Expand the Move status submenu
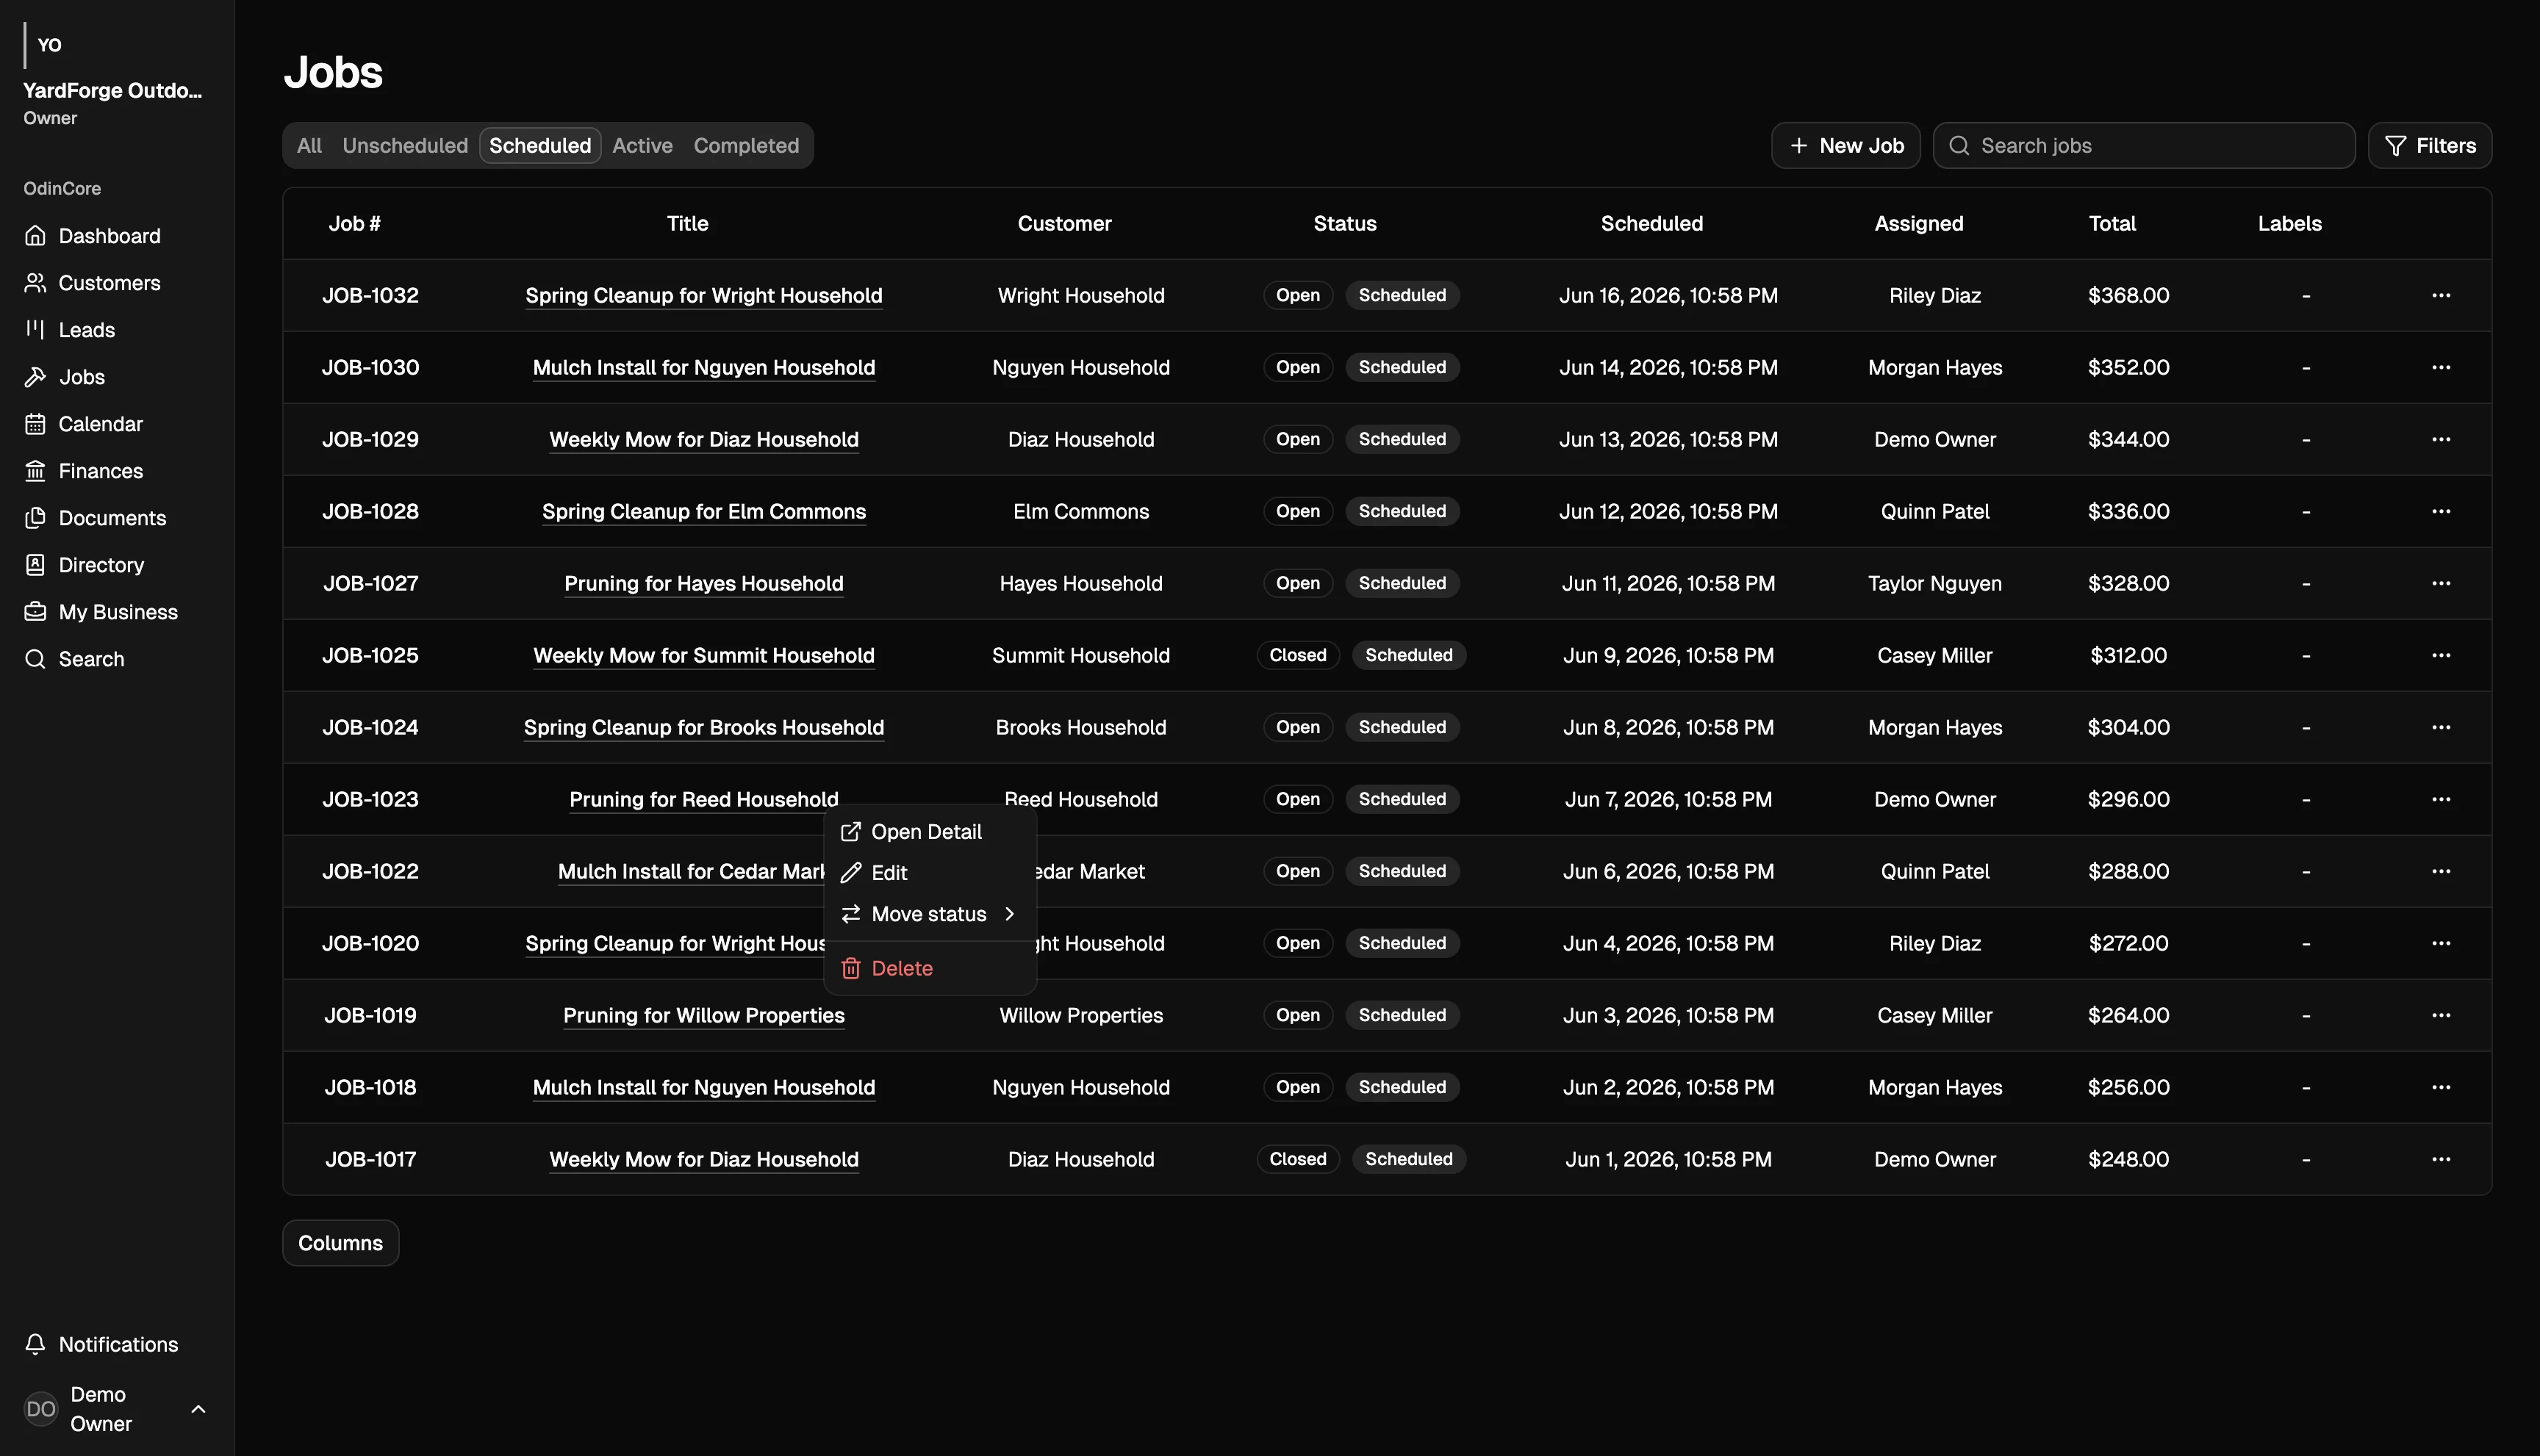 coord(930,914)
